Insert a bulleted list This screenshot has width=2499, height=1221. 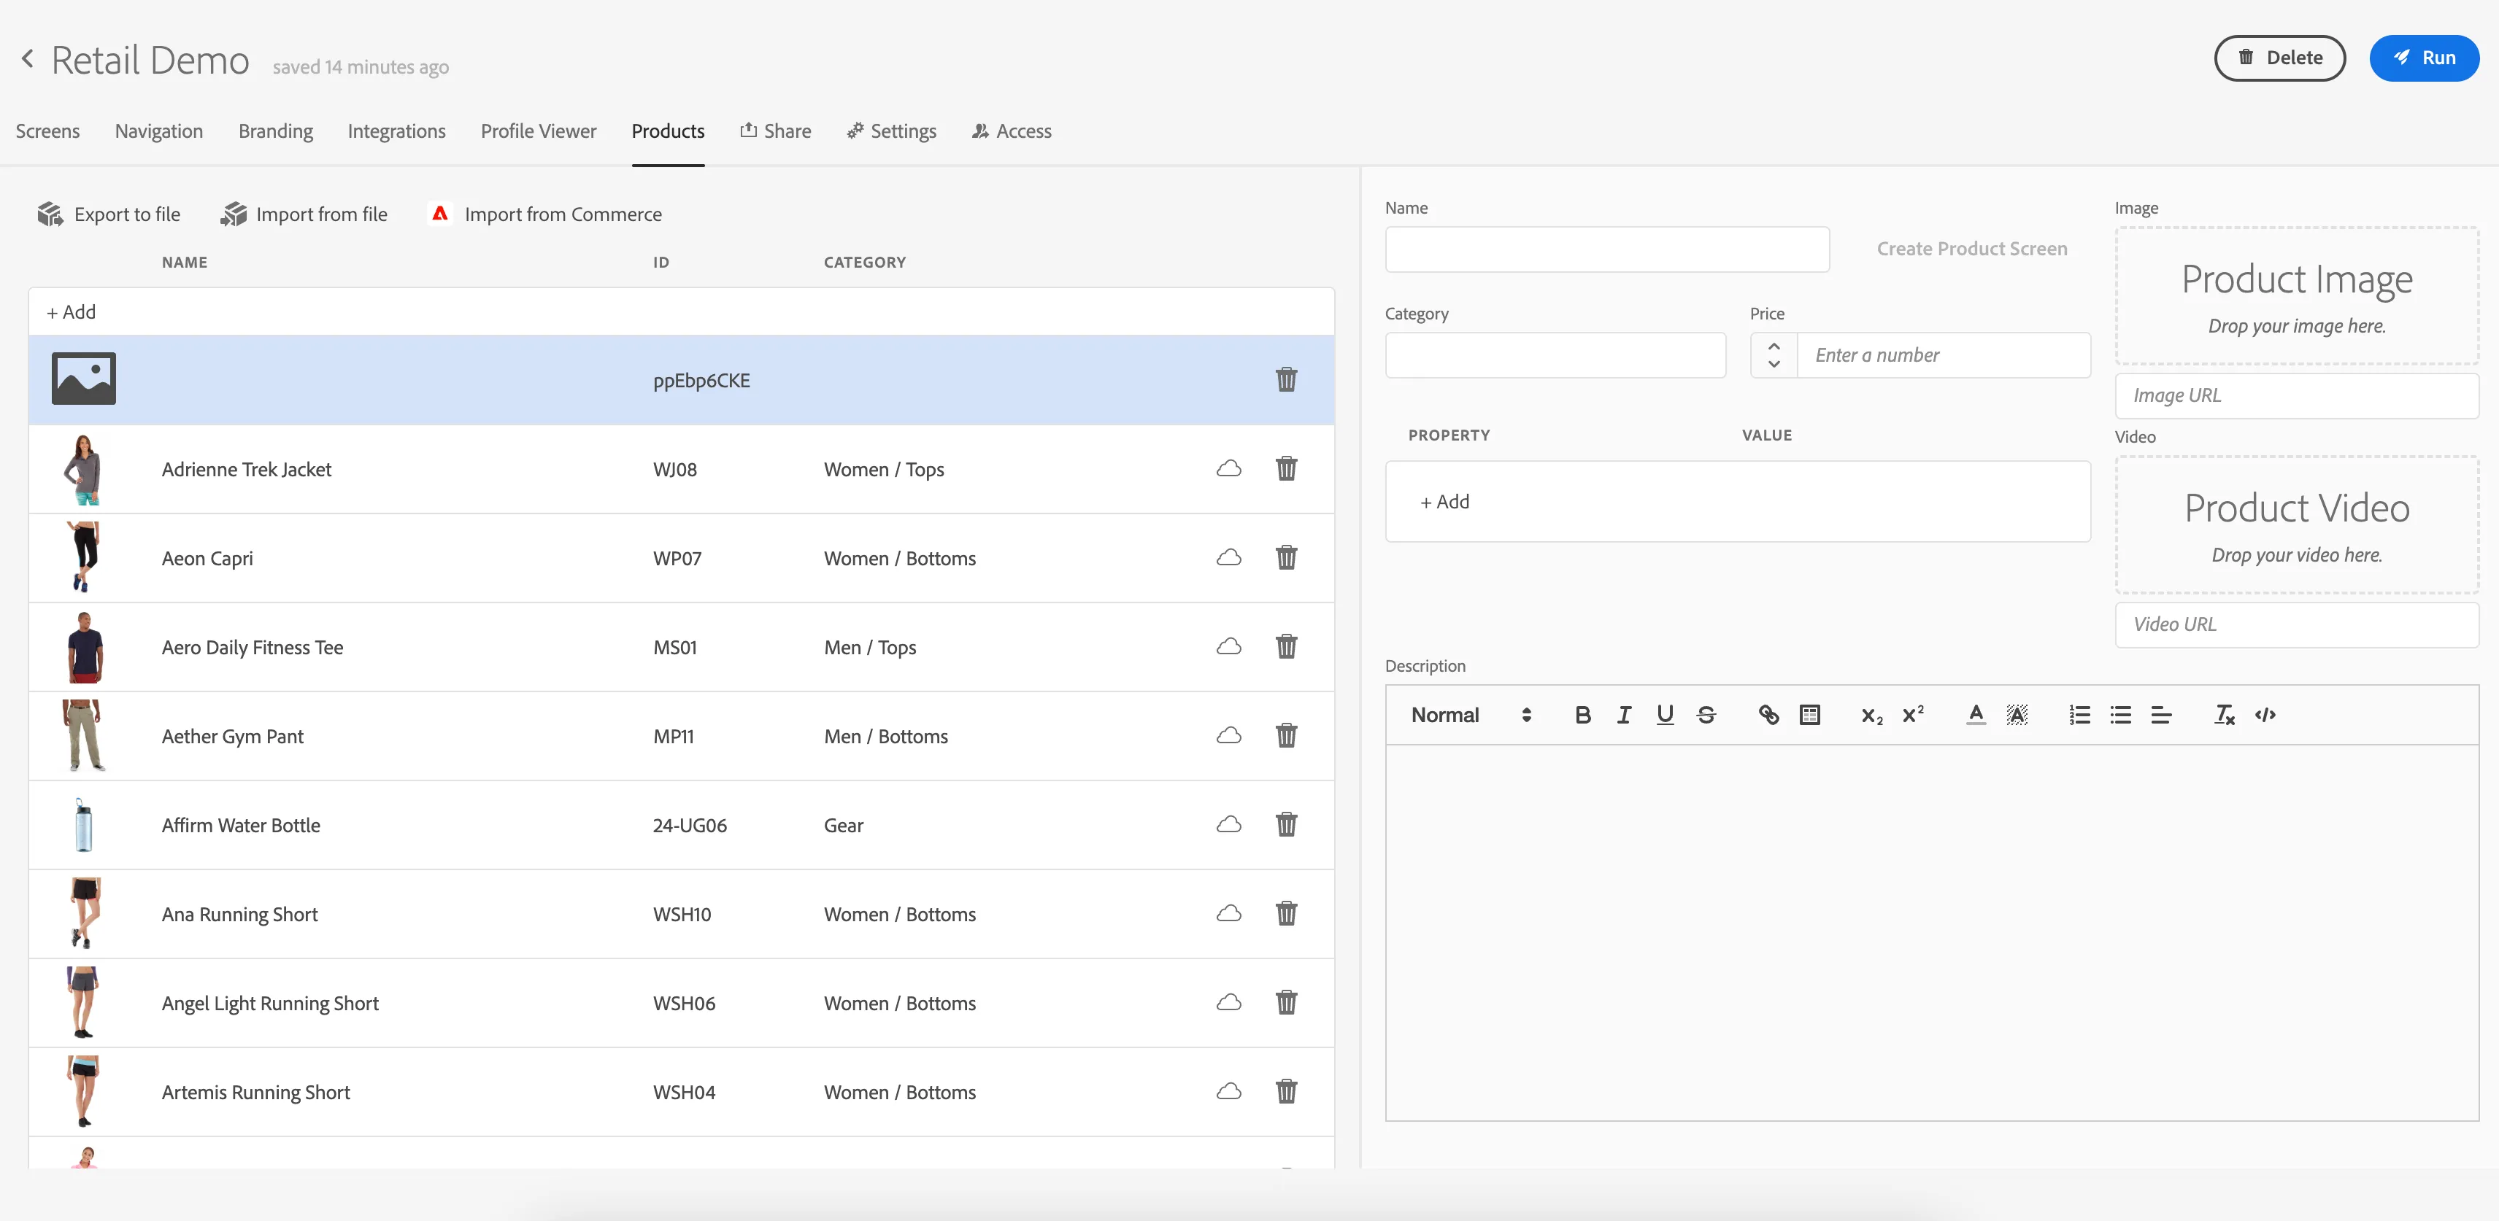2119,715
